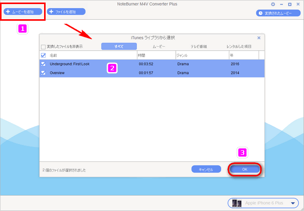Sort by the ジャンル column header
The image size is (304, 211).
pyautogui.click(x=202, y=55)
